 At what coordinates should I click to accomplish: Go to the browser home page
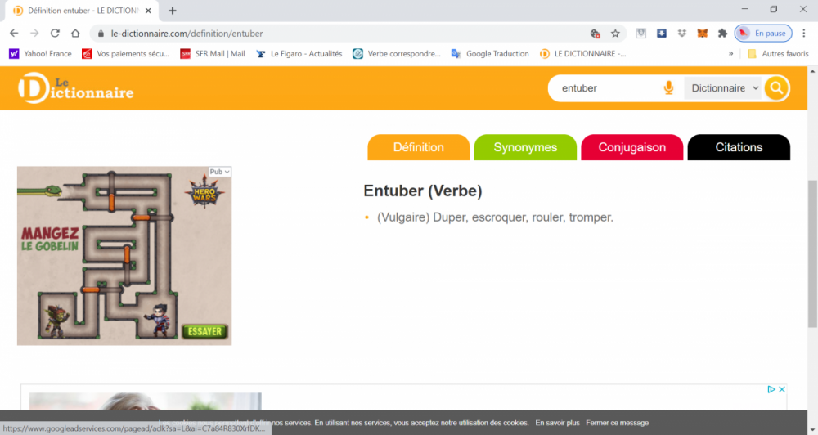tap(75, 34)
